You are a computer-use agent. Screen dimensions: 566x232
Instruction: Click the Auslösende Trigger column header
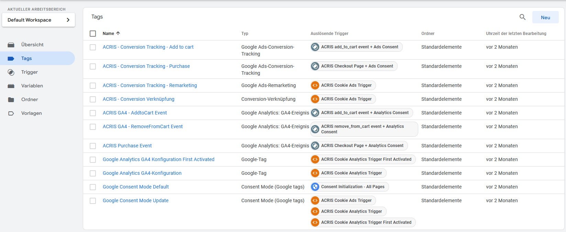click(329, 33)
